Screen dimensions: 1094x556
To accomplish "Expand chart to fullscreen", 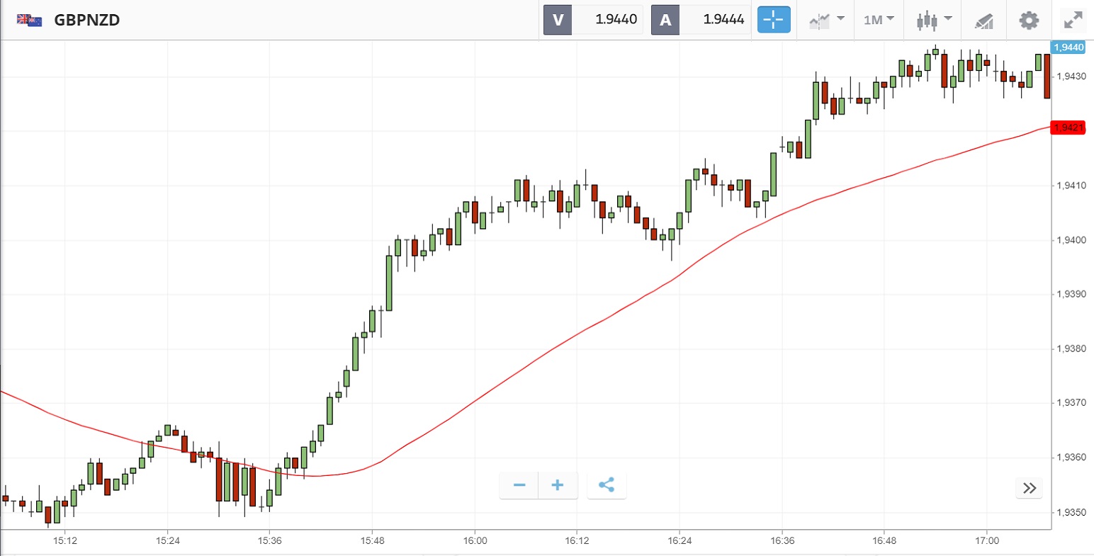I will pyautogui.click(x=1074, y=20).
